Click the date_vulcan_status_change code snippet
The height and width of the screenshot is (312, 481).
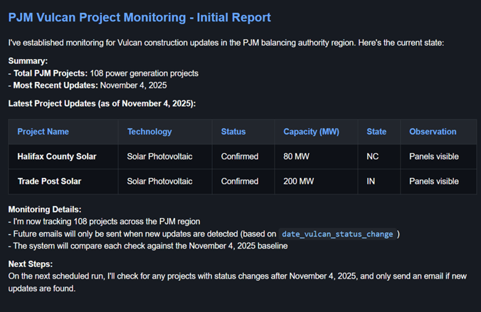click(x=337, y=234)
